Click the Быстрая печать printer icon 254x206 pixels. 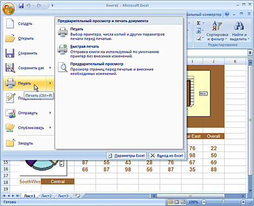[62, 49]
